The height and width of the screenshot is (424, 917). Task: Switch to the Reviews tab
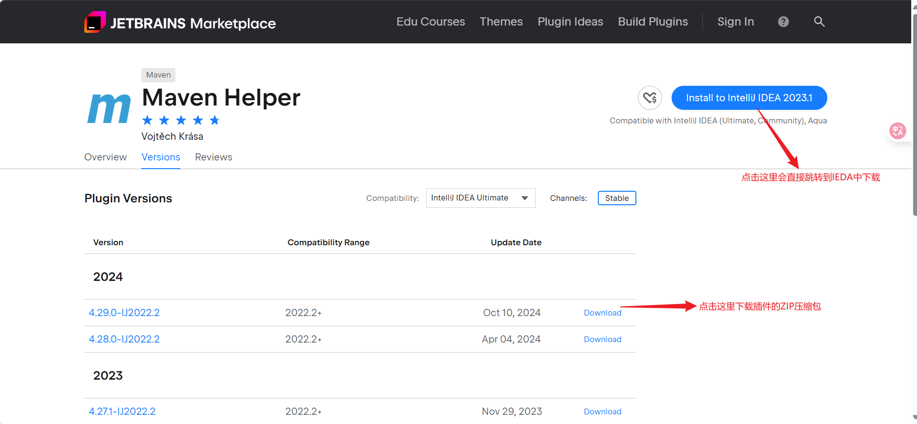pyautogui.click(x=214, y=157)
